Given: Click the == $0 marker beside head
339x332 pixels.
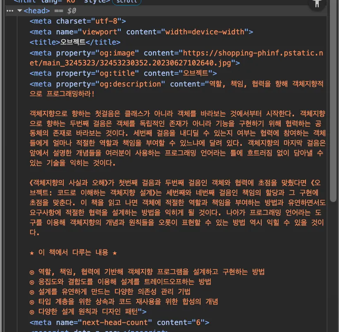Looking at the screenshot, I should (66, 11).
